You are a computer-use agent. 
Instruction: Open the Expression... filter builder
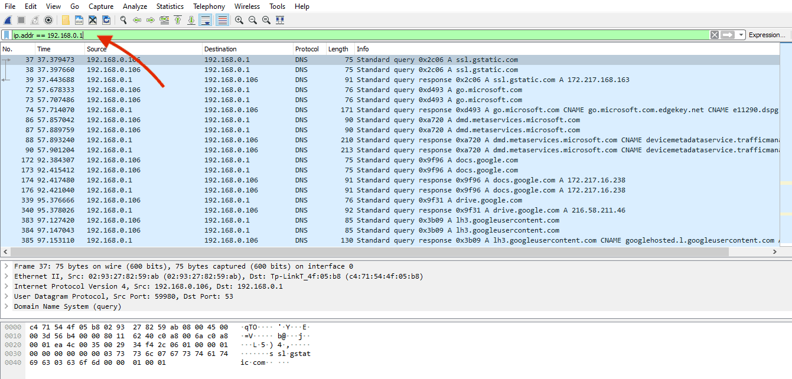tap(767, 34)
